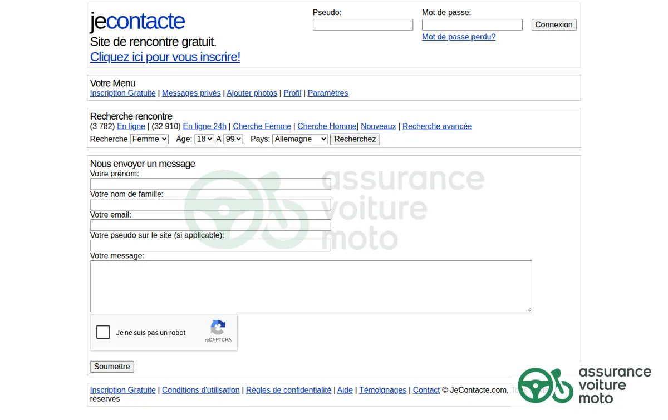
Task: Click the 'En ligne' link
Action: (x=131, y=126)
